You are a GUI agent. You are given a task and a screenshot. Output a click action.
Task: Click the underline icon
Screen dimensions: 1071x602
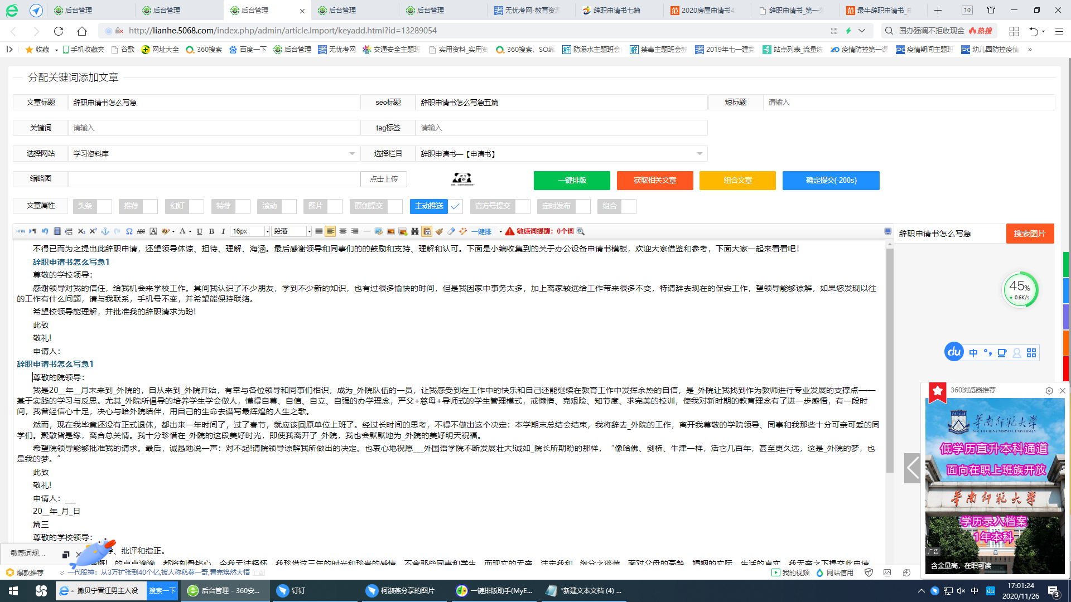pos(199,231)
